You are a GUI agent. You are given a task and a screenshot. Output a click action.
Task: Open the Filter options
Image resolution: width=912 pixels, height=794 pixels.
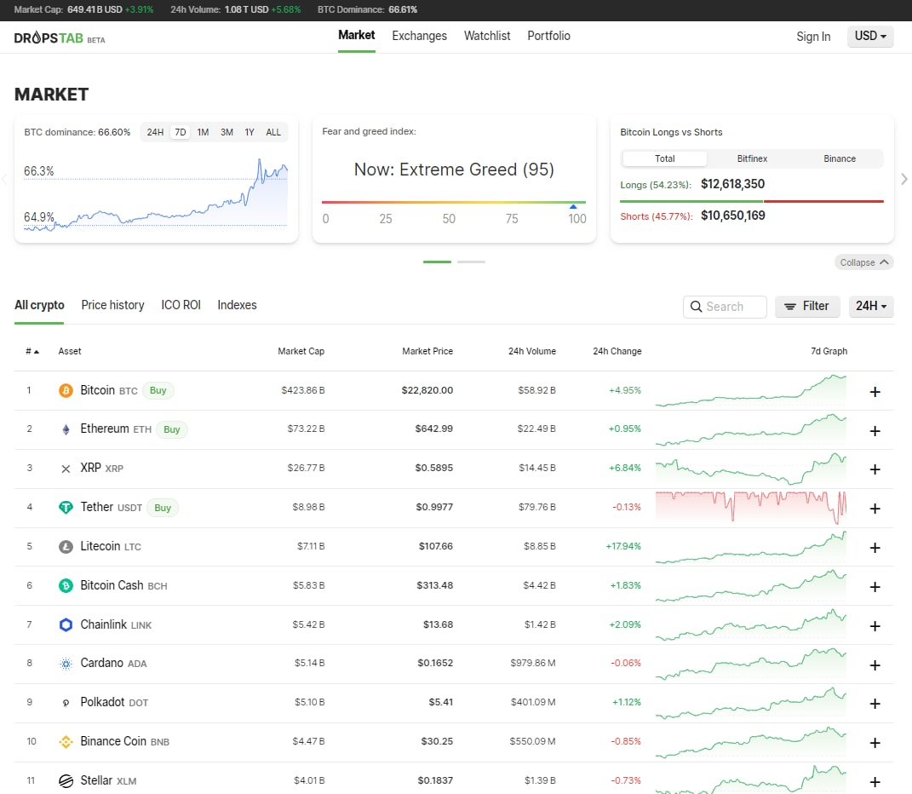click(807, 306)
